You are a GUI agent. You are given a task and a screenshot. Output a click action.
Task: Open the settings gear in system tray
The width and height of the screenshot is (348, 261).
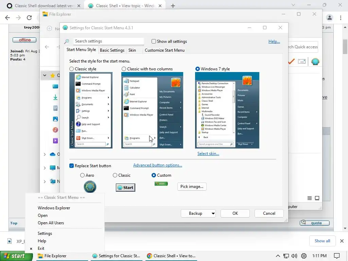pyautogui.click(x=303, y=256)
